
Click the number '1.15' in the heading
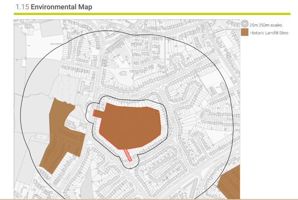click(22, 7)
